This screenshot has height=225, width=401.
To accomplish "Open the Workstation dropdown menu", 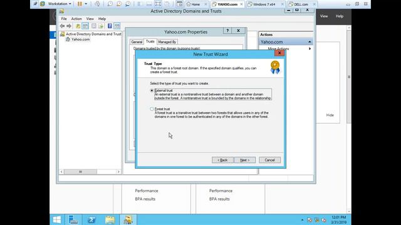I will tap(60, 4).
